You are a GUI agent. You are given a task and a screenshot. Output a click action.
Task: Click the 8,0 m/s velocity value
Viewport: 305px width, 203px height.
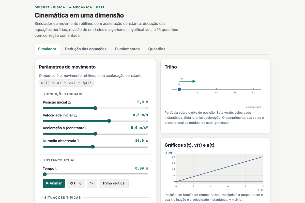click(x=141, y=115)
